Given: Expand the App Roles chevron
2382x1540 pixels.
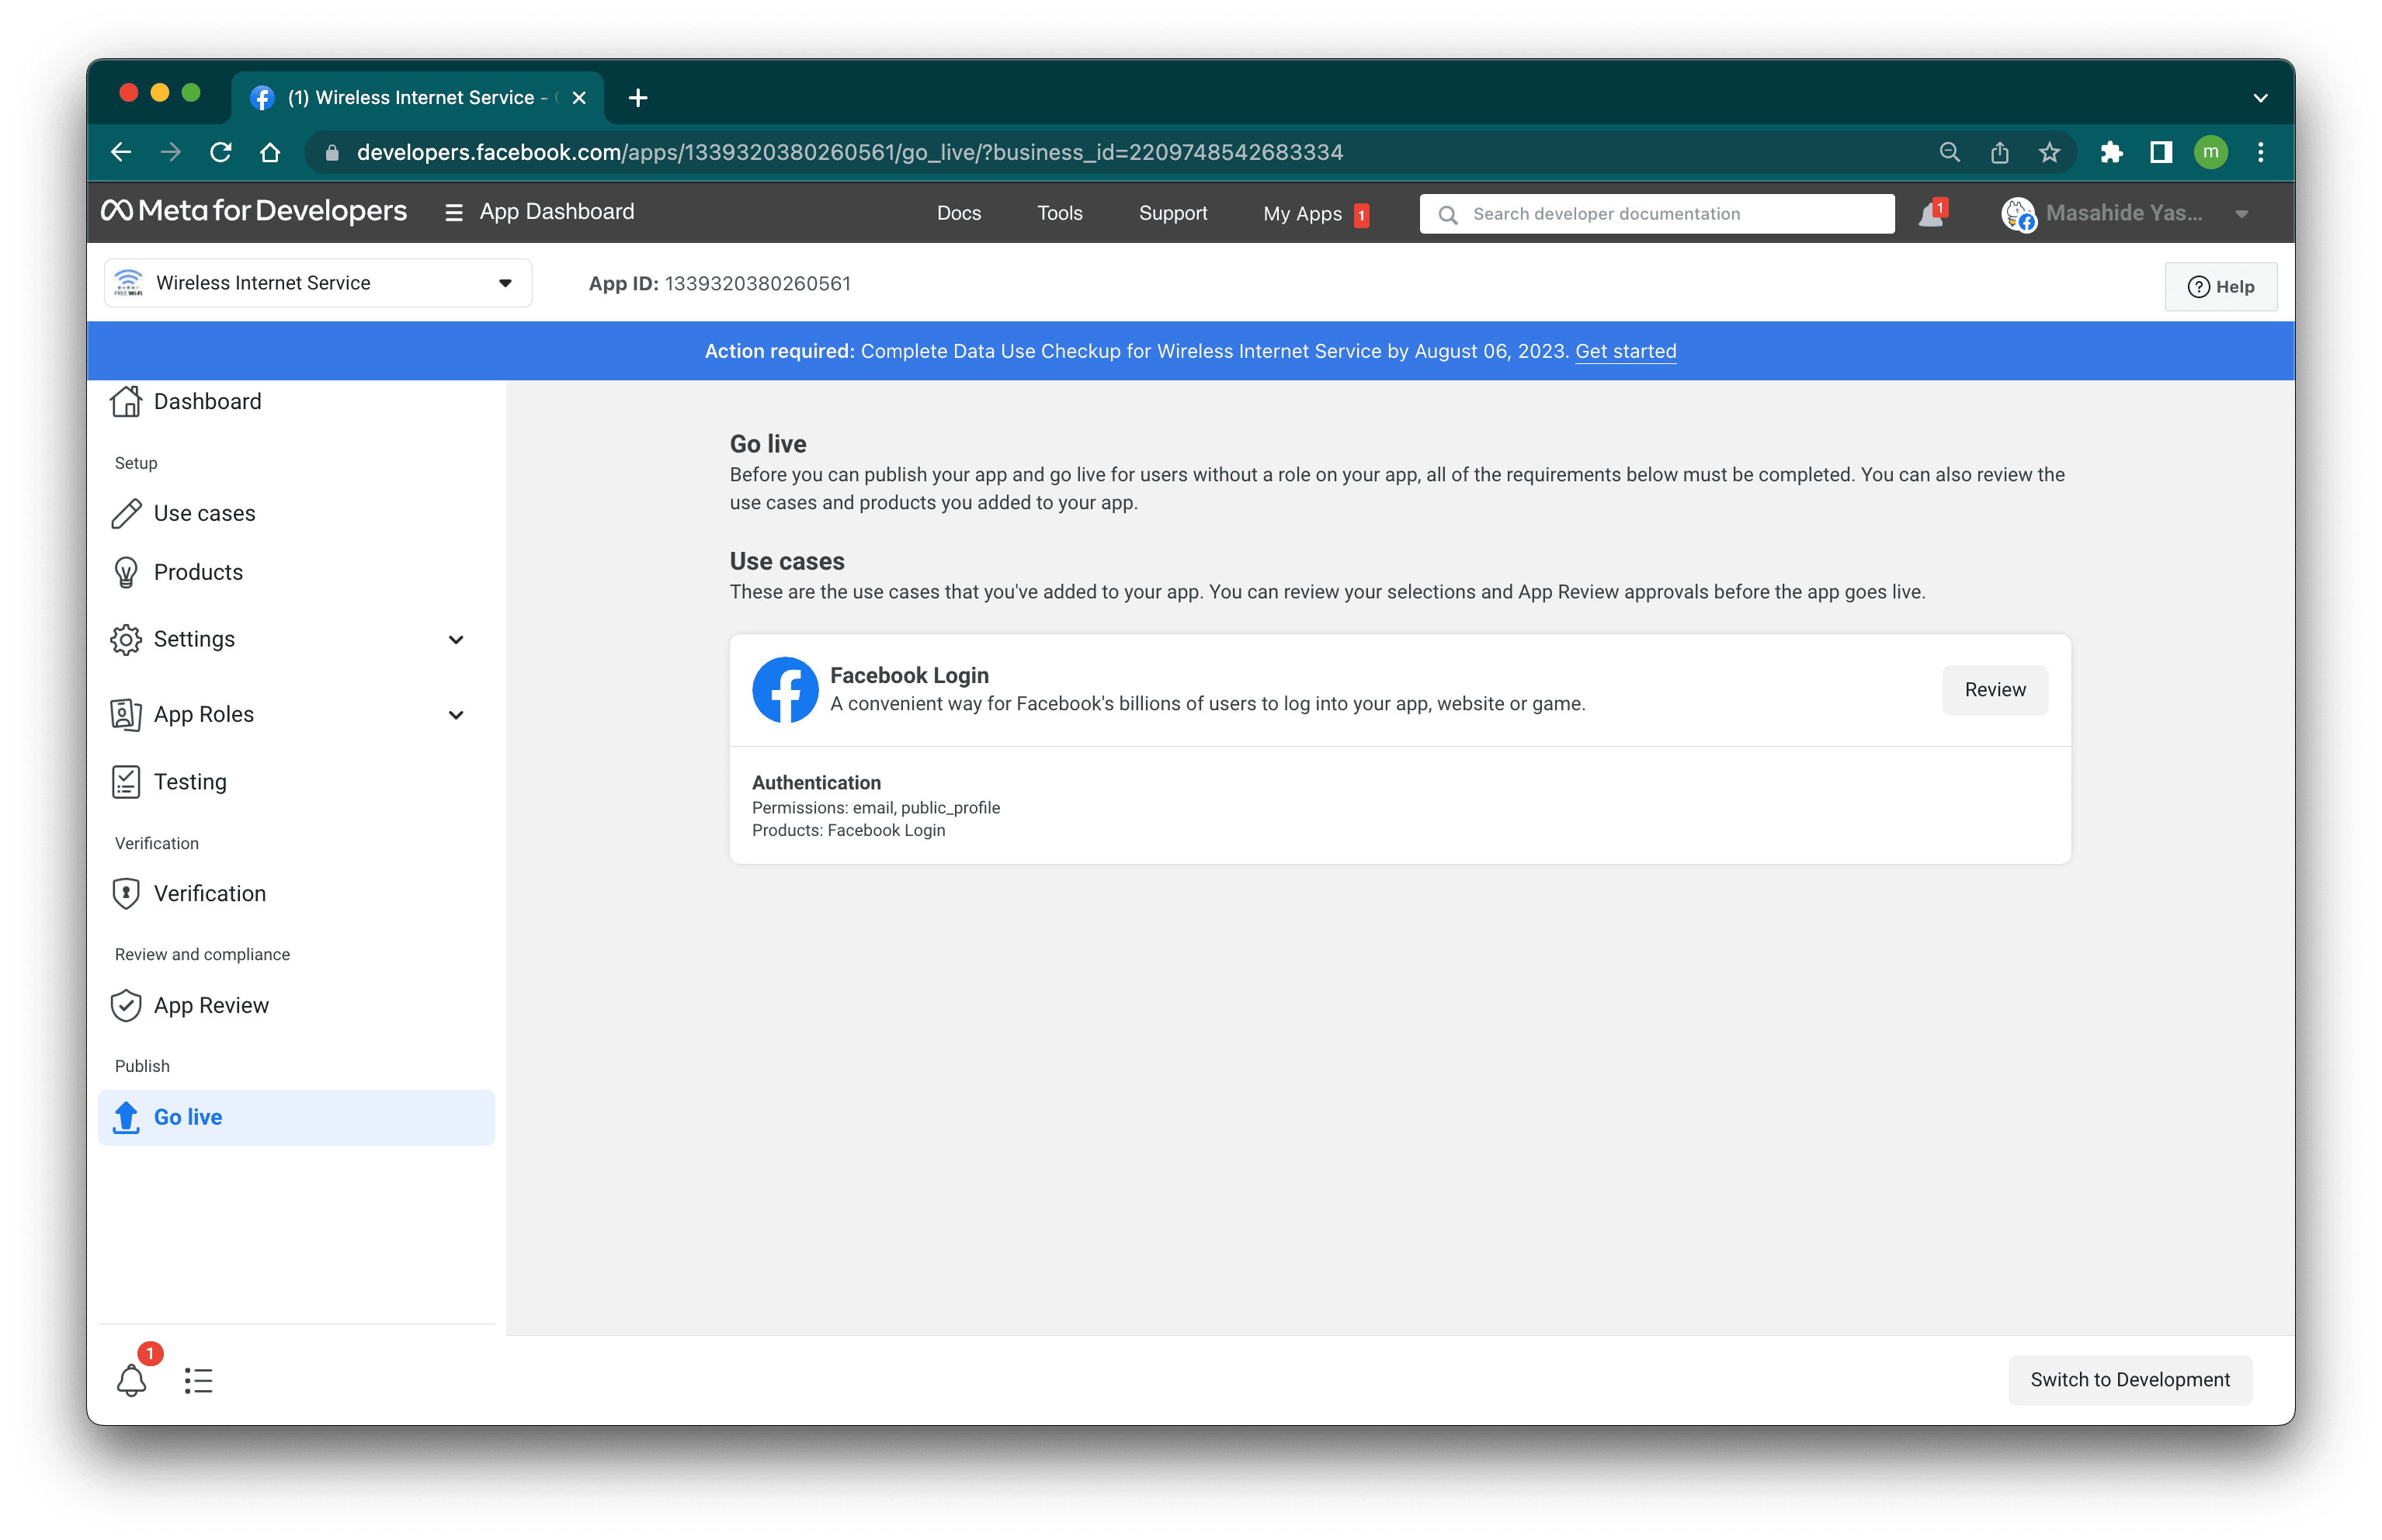Looking at the screenshot, I should [x=456, y=715].
